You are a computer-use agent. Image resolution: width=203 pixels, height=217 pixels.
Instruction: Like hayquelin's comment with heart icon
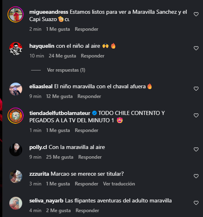click(x=196, y=48)
